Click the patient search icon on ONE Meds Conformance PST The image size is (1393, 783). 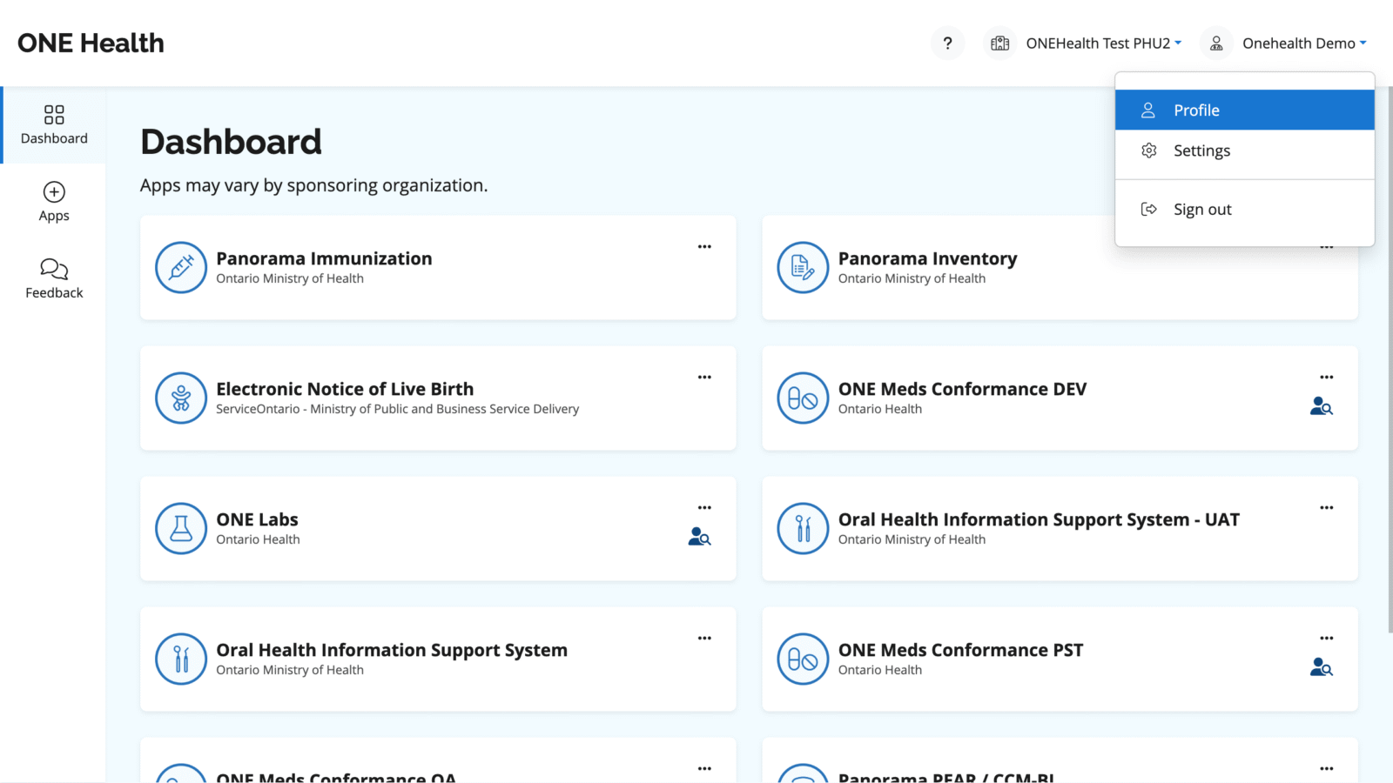click(x=1322, y=667)
